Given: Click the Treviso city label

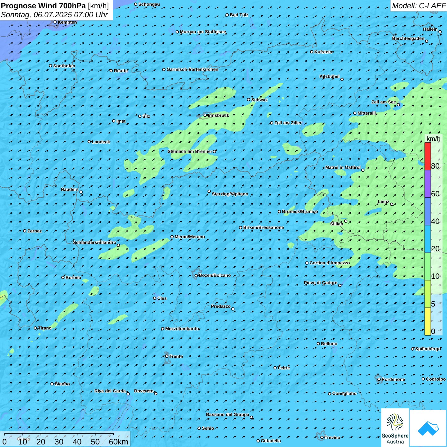Looking at the screenshot, I should point(332,437).
